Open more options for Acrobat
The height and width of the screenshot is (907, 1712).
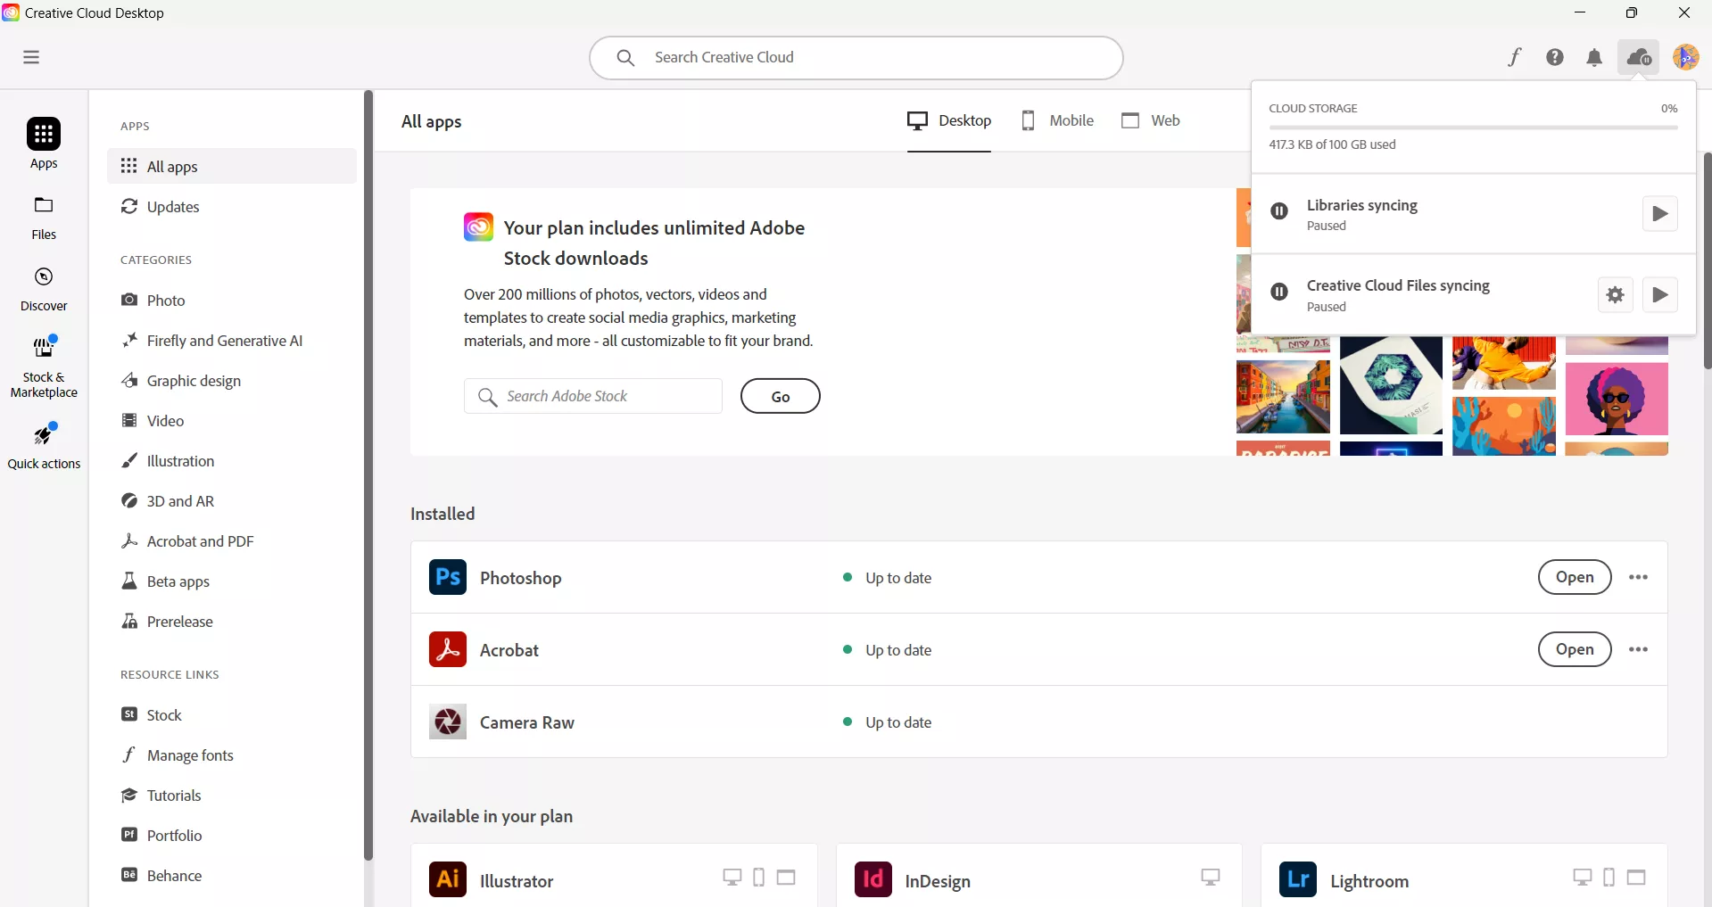pos(1638,649)
